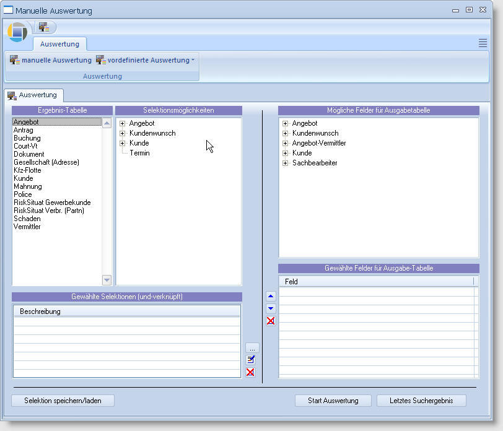Expand Kundenwunsch in Selektionsmöglichkeiten tree

click(123, 133)
